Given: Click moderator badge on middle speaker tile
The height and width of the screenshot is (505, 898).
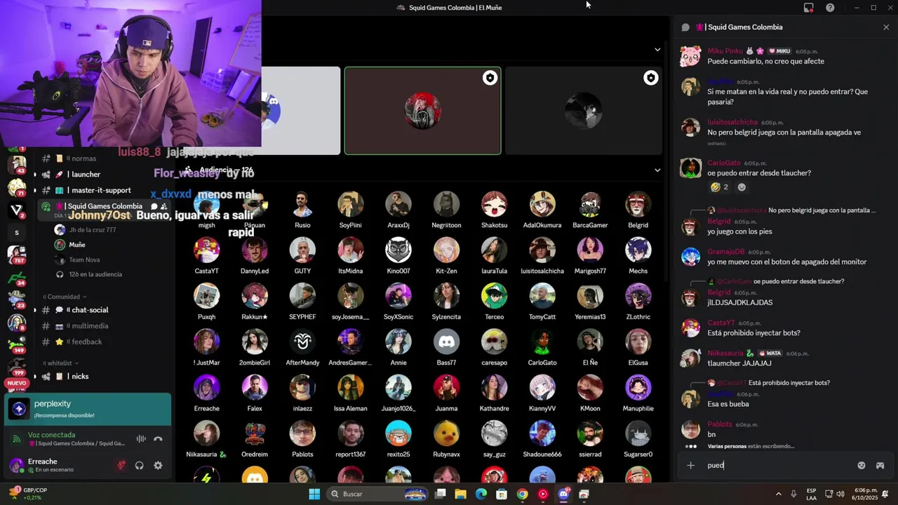Looking at the screenshot, I should coord(490,78).
